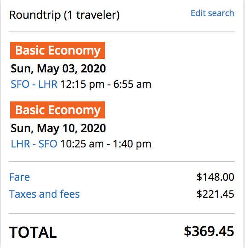Click the Fare breakdown link
This screenshot has width=245, height=248.
click(x=20, y=177)
